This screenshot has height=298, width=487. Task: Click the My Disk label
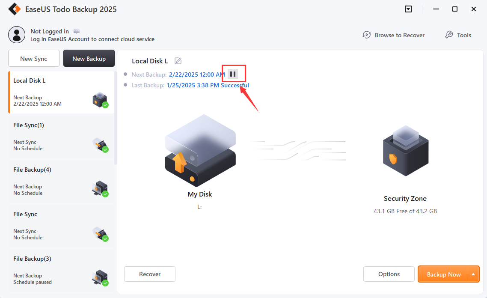coord(200,194)
